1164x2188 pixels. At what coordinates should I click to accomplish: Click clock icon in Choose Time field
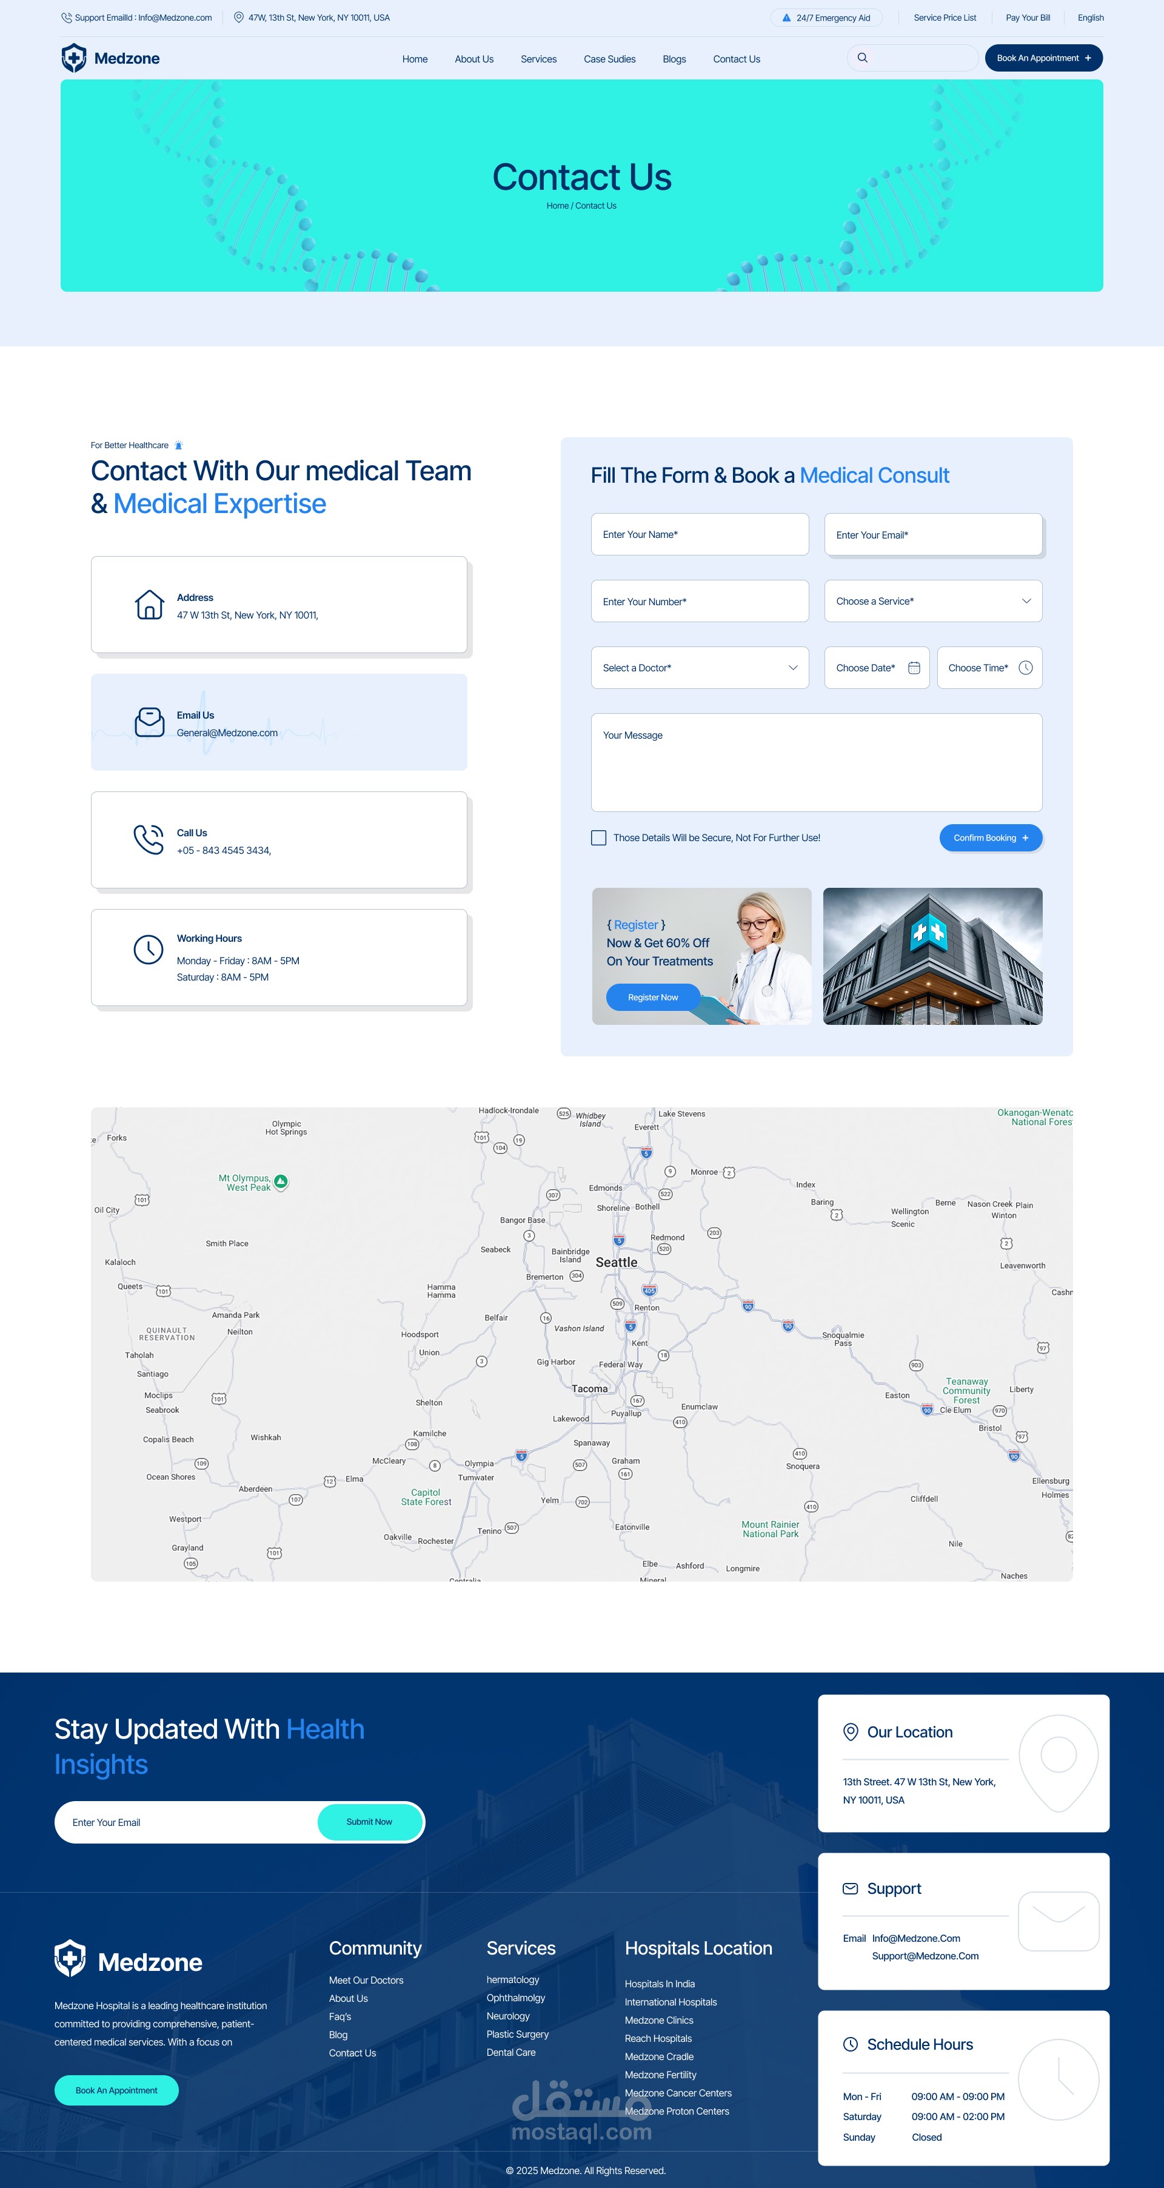[1025, 668]
